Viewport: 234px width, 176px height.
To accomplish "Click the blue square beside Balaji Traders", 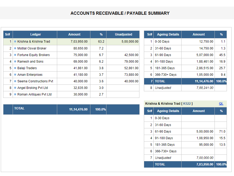I will point(15,68).
